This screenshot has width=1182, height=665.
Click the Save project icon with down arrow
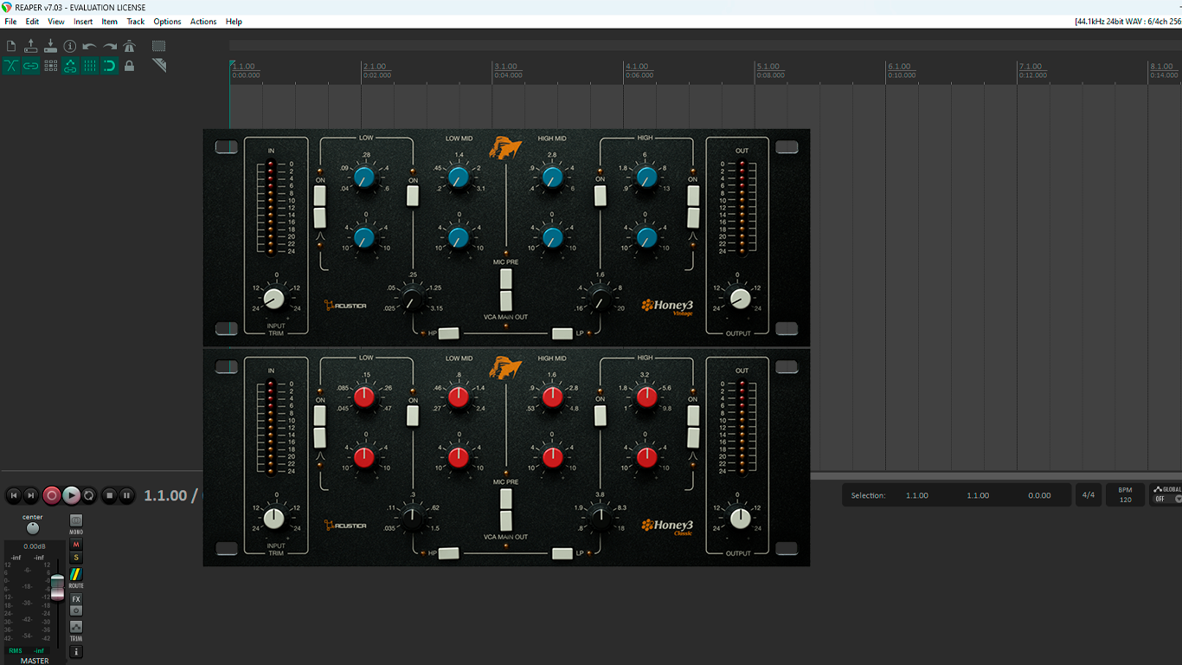50,46
